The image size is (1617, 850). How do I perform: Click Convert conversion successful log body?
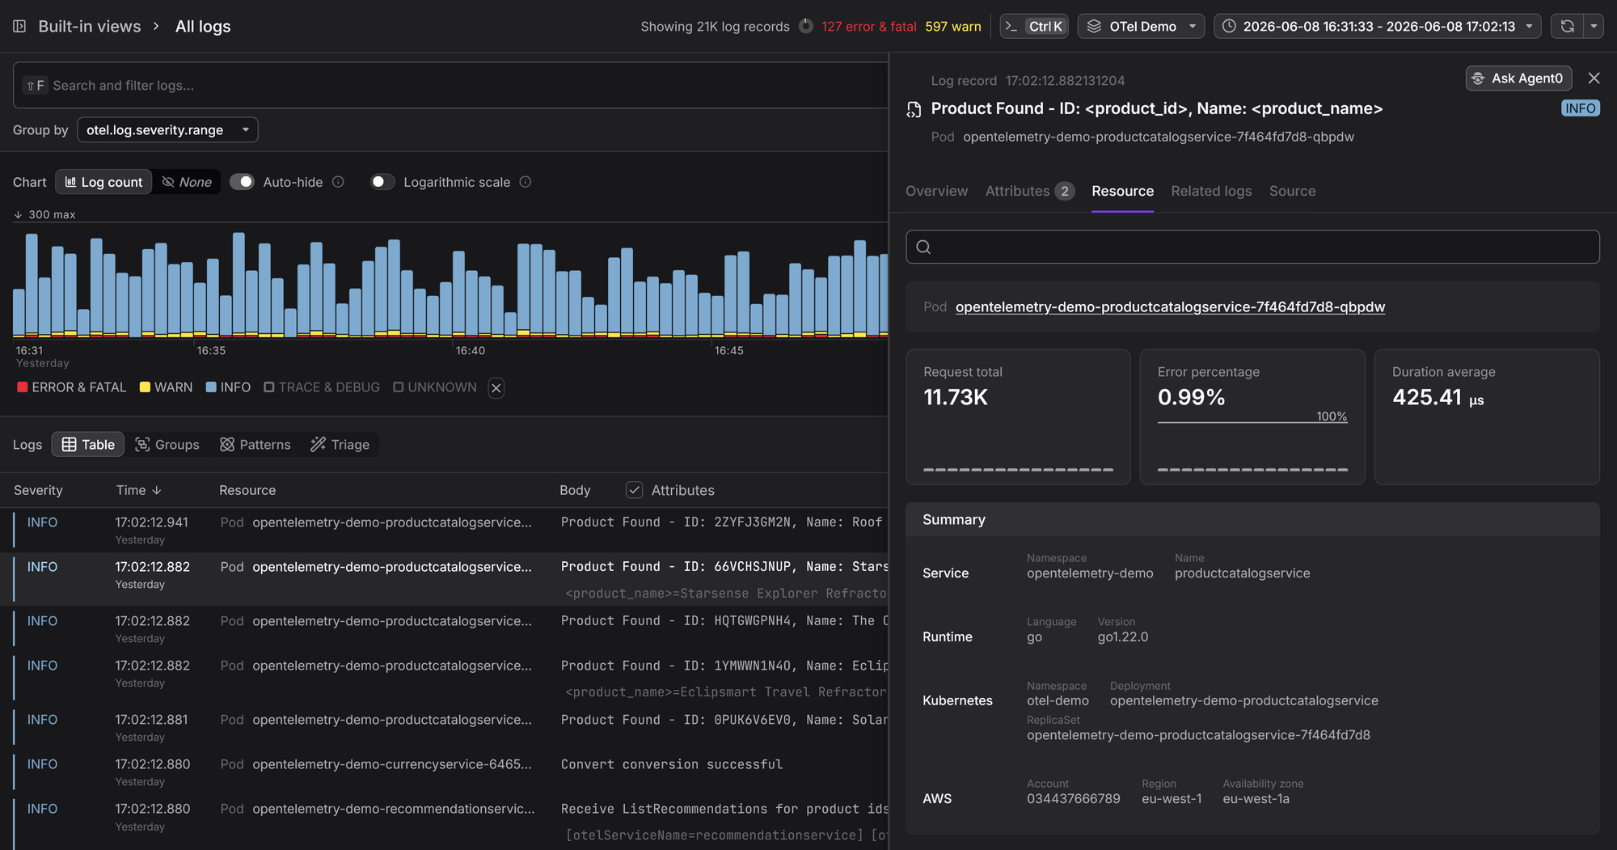(672, 764)
